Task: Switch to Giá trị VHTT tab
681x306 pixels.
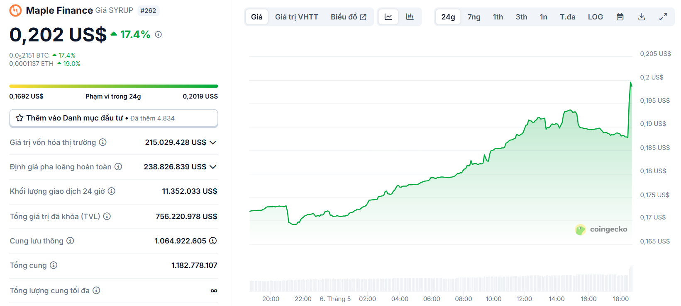Action: (x=297, y=17)
